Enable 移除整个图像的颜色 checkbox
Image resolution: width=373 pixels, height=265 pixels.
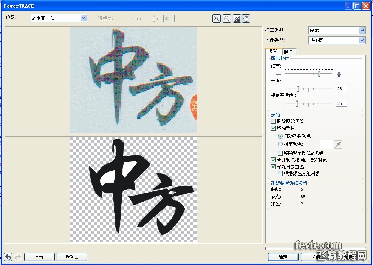(x=280, y=153)
